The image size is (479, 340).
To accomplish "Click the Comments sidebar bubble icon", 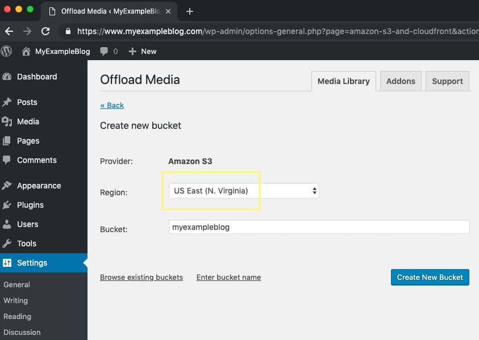I will [6, 160].
